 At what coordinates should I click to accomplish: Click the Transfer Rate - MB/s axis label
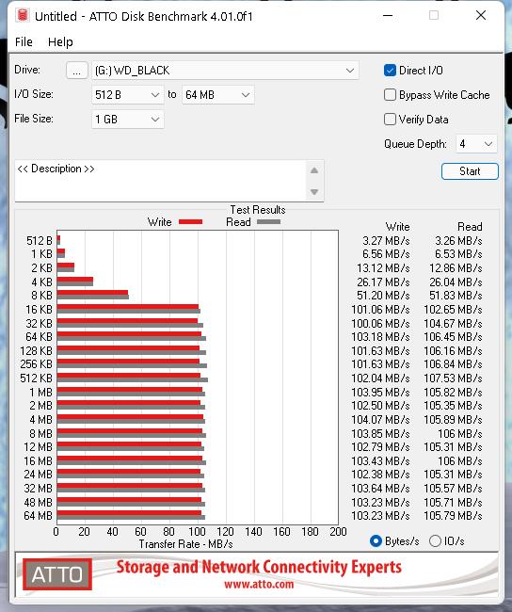[185, 544]
